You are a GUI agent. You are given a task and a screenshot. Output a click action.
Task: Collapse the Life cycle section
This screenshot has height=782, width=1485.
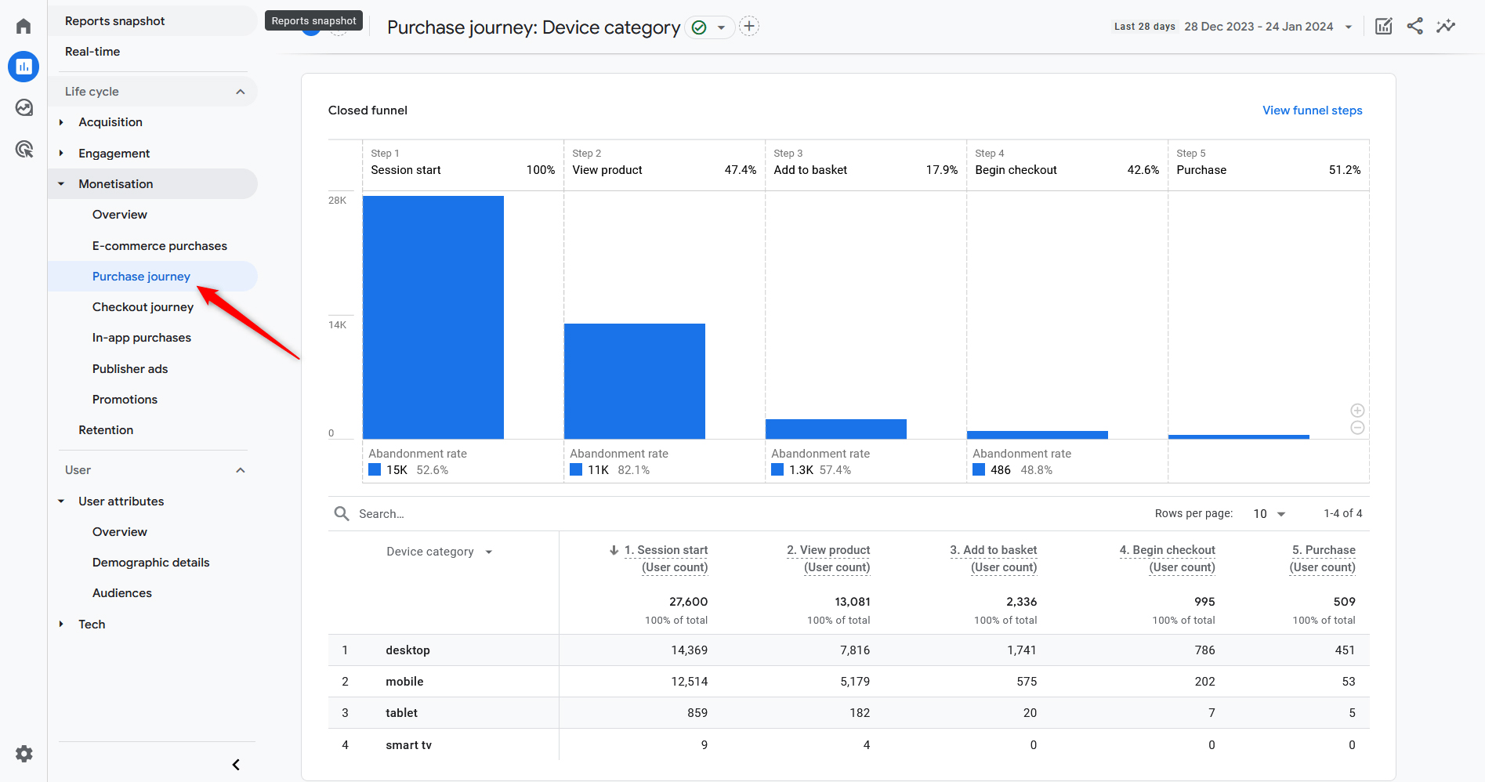coord(241,91)
